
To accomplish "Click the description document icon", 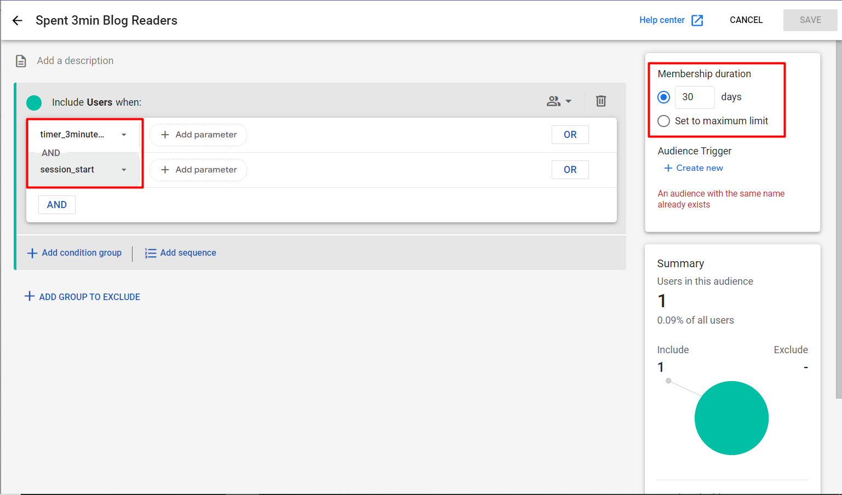I will click(21, 61).
